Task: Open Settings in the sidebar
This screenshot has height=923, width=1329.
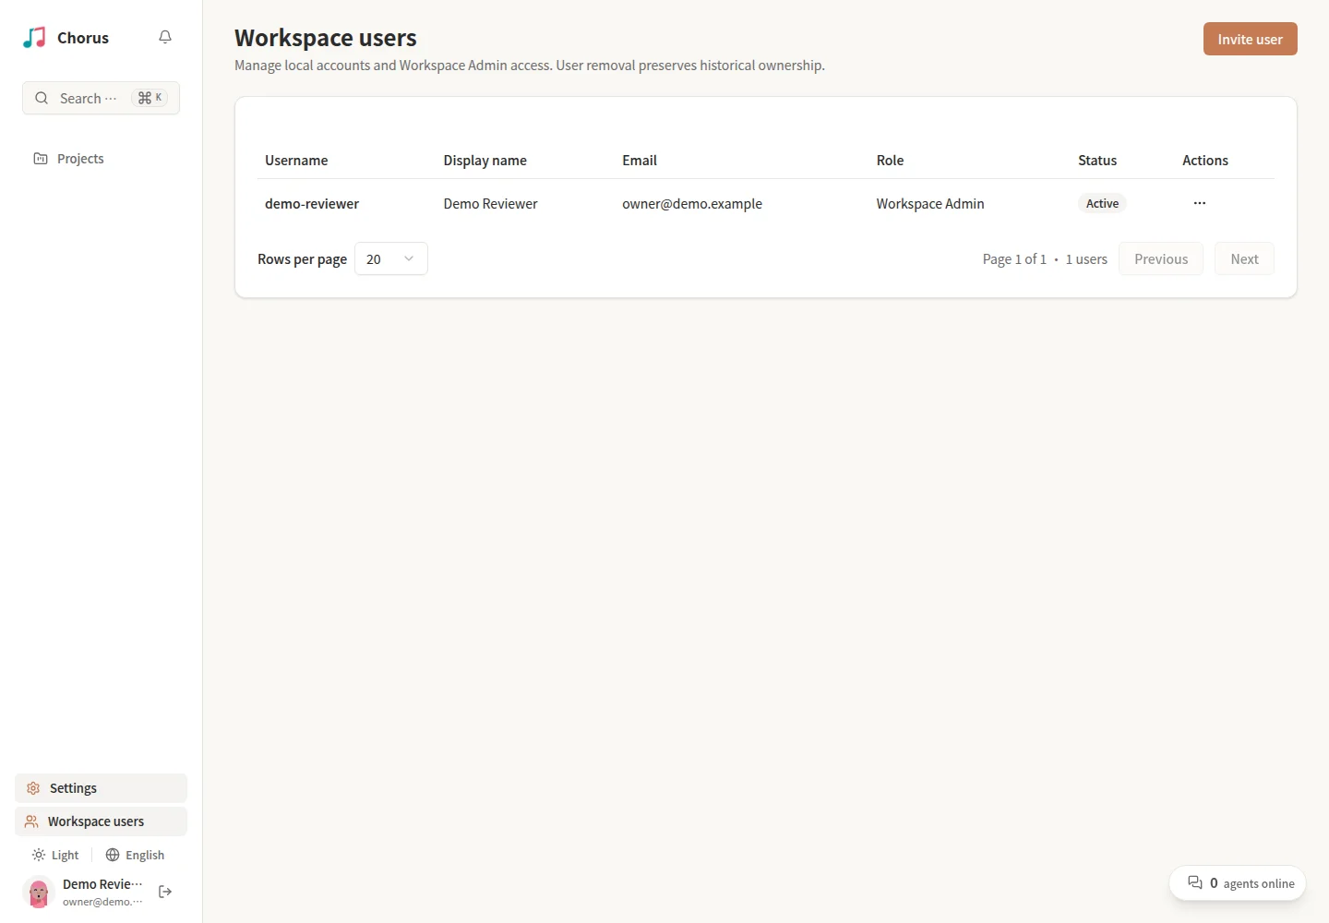Action: [101, 788]
